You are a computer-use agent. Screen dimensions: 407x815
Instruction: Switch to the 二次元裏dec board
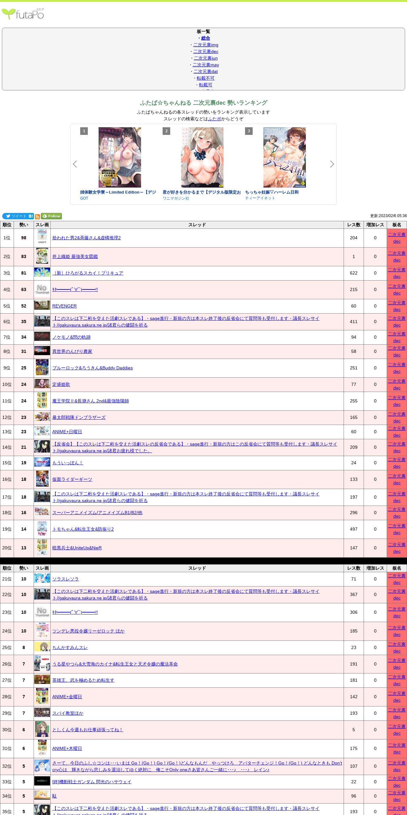click(206, 51)
